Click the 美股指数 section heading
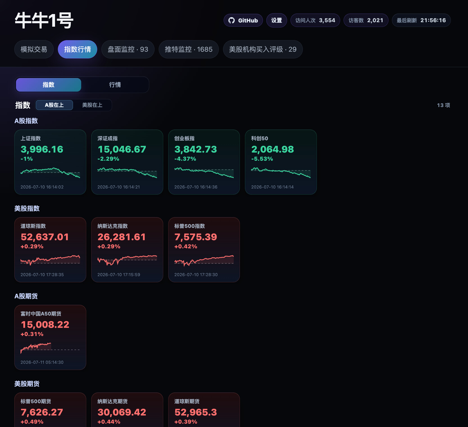Screen dimensions: 468x427 tap(27, 208)
